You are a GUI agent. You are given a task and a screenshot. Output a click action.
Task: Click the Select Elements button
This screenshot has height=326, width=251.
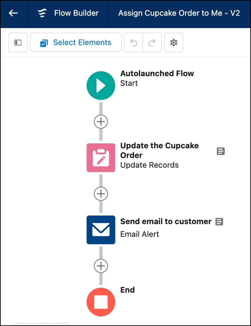pyautogui.click(x=76, y=42)
